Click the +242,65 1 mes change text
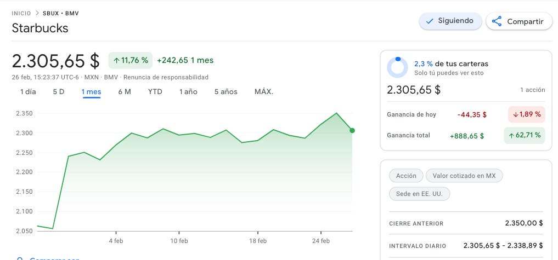 (185, 60)
